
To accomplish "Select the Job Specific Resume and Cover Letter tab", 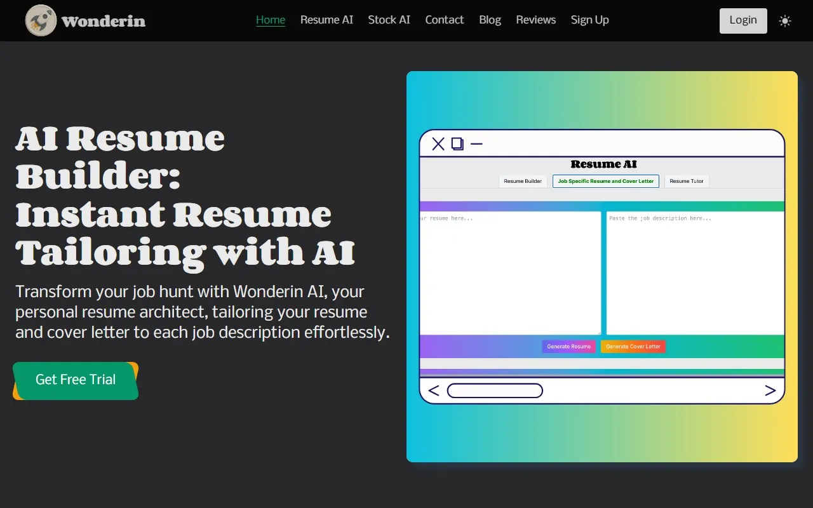I will 605,181.
